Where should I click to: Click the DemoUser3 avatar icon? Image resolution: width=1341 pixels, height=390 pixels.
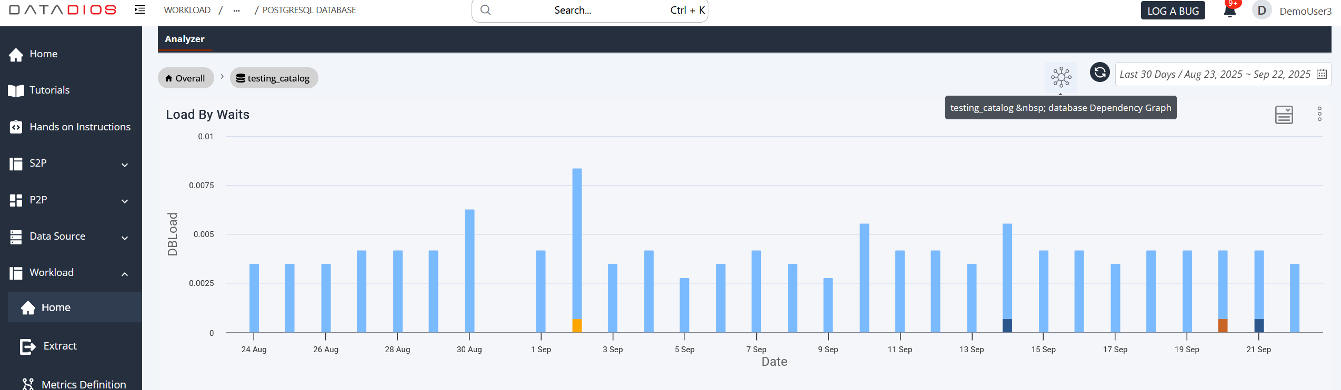pos(1262,11)
